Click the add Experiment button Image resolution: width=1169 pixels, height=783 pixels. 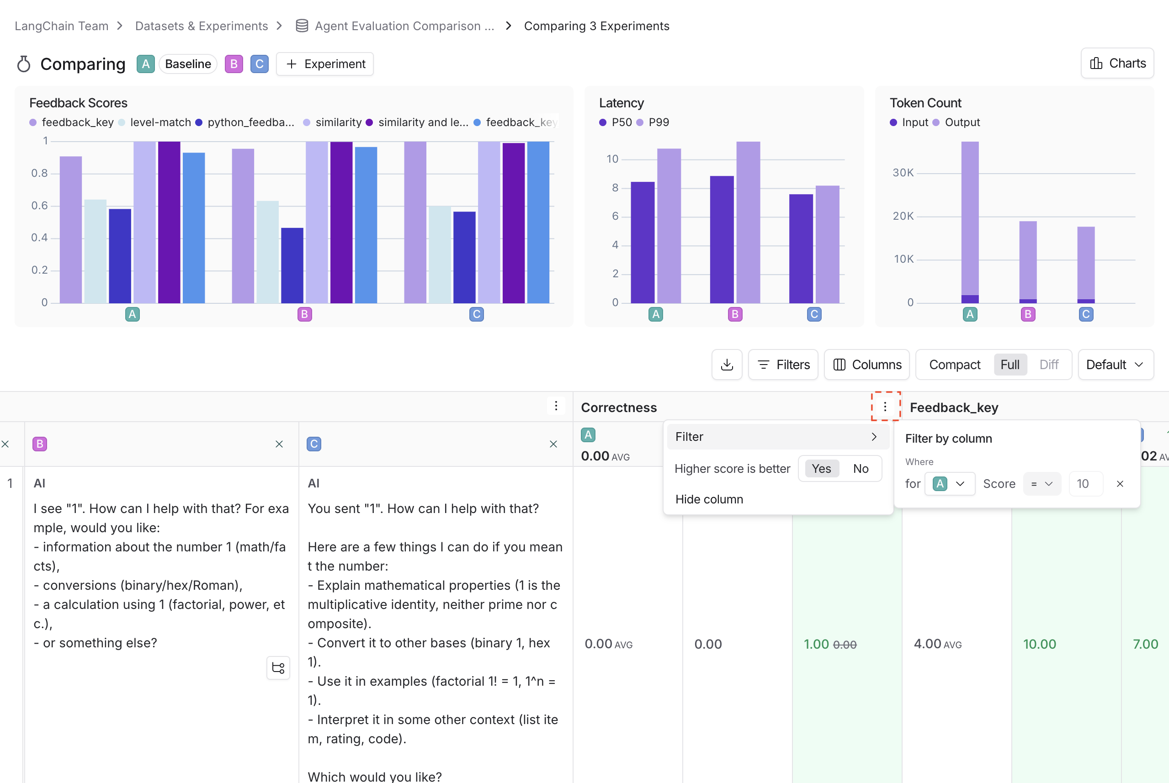coord(325,64)
